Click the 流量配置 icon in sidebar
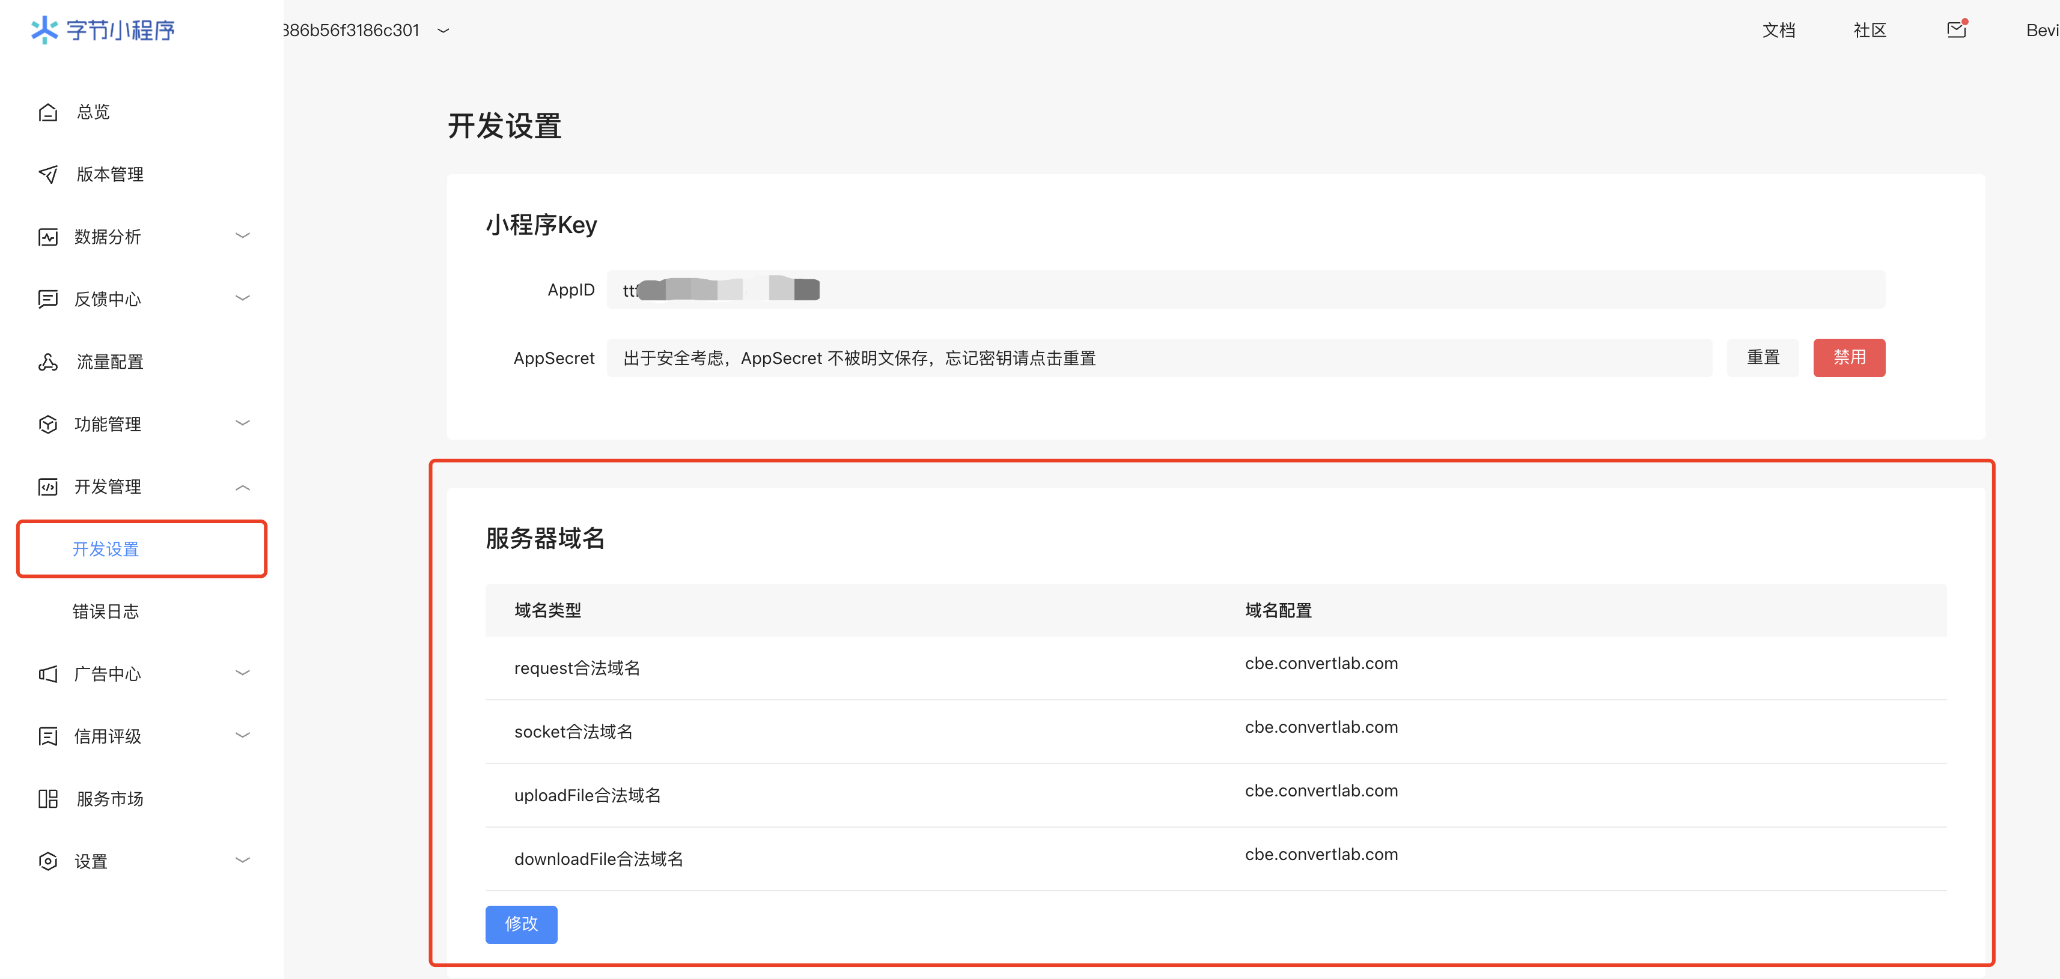The height and width of the screenshot is (979, 2060). 48,362
